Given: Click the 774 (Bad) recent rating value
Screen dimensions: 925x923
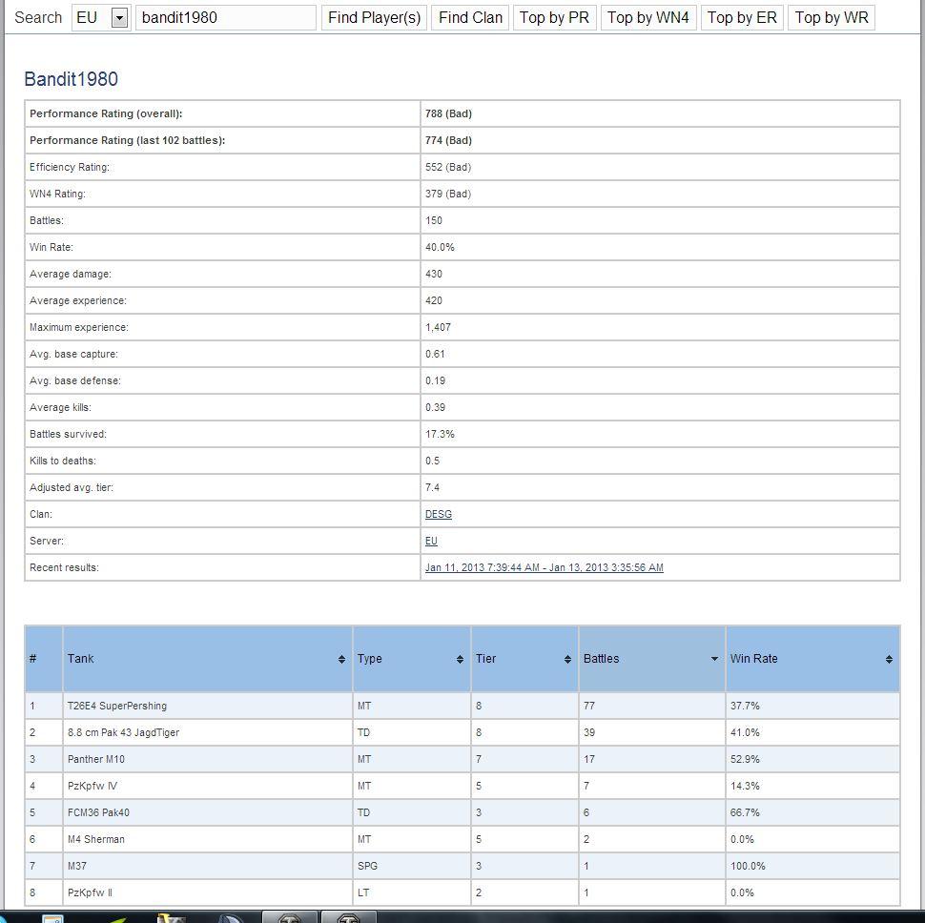Looking at the screenshot, I should (x=448, y=140).
